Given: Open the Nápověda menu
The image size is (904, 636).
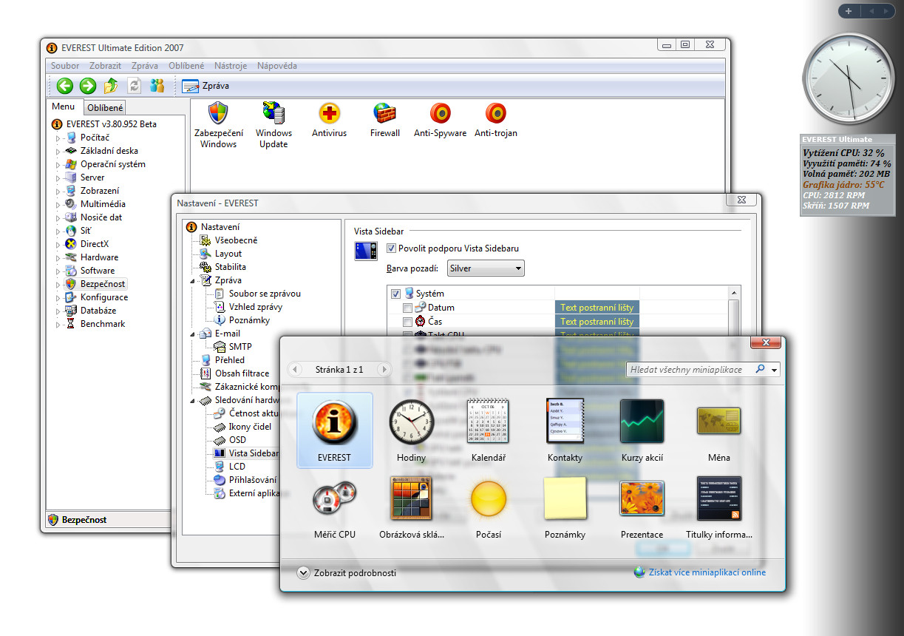Looking at the screenshot, I should [277, 66].
